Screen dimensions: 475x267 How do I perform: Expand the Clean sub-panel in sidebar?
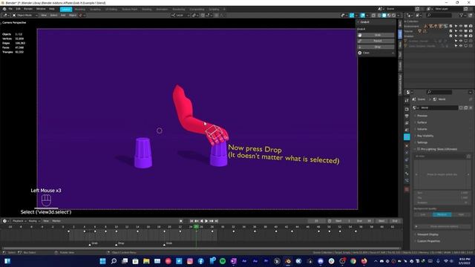click(x=376, y=53)
